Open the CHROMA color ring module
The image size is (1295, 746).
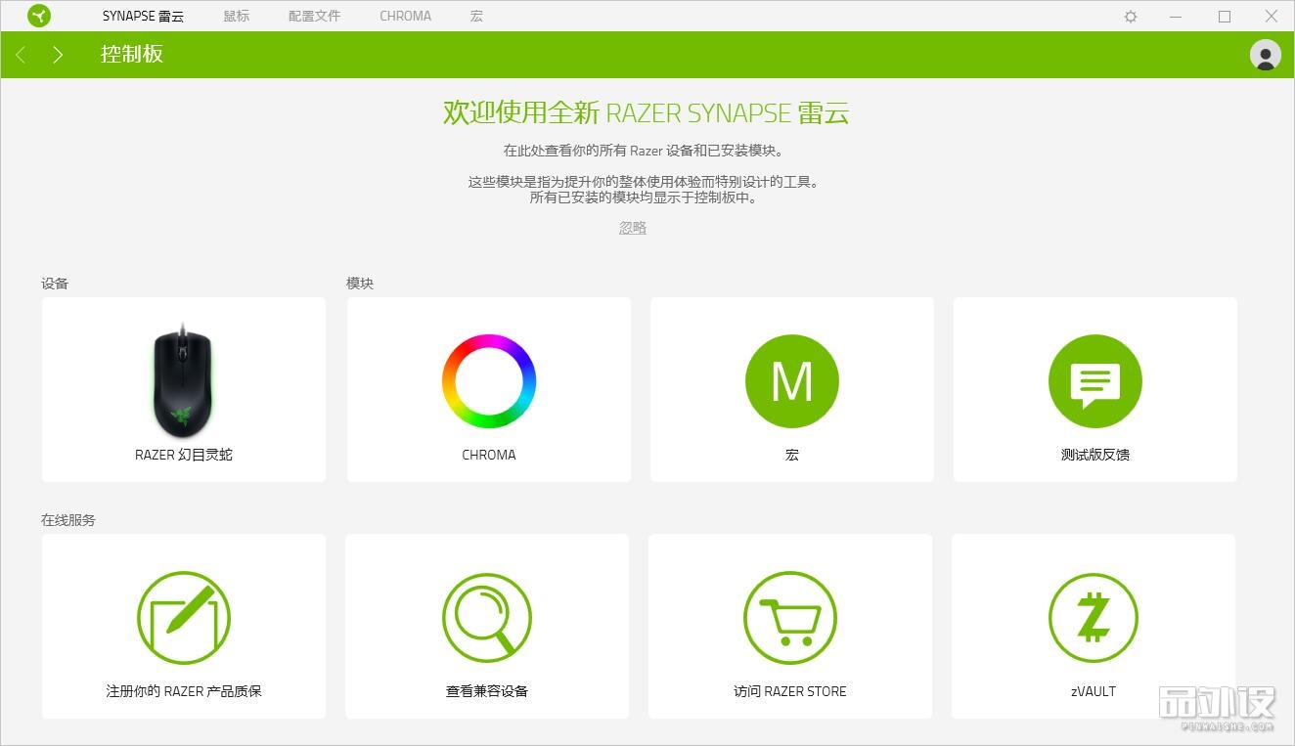point(489,381)
